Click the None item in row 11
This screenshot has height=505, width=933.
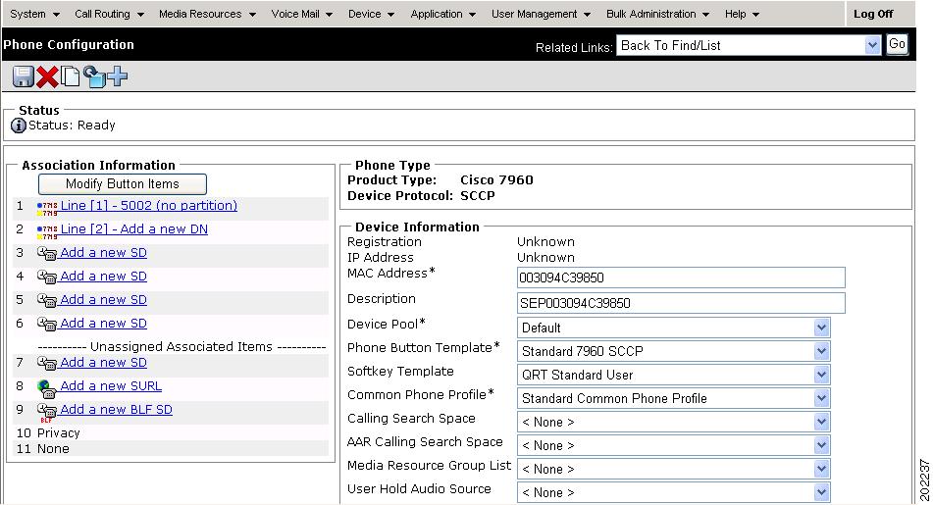coord(53,448)
